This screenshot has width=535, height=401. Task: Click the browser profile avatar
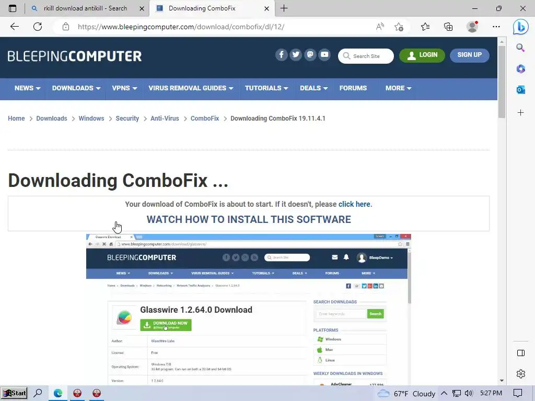pyautogui.click(x=472, y=27)
